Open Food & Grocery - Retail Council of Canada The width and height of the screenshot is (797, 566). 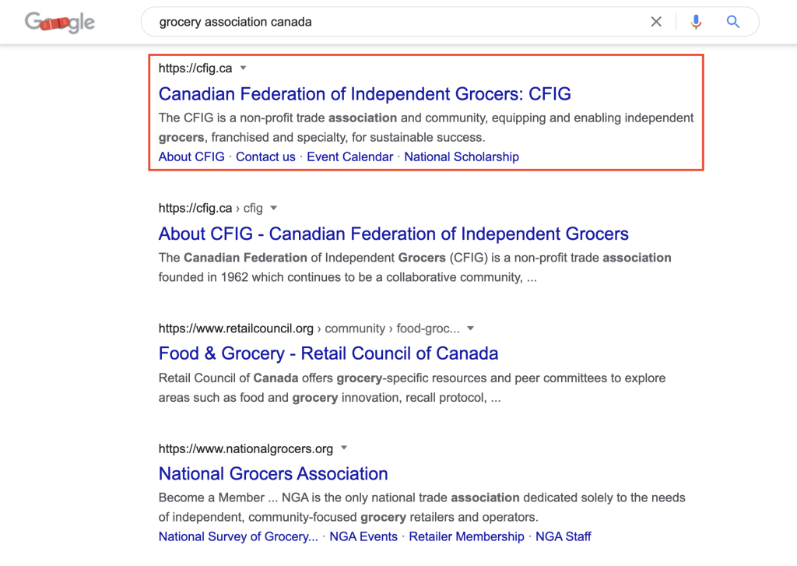coord(328,353)
